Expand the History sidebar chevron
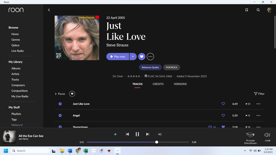The height and width of the screenshot is (155, 276). click(x=22, y=125)
